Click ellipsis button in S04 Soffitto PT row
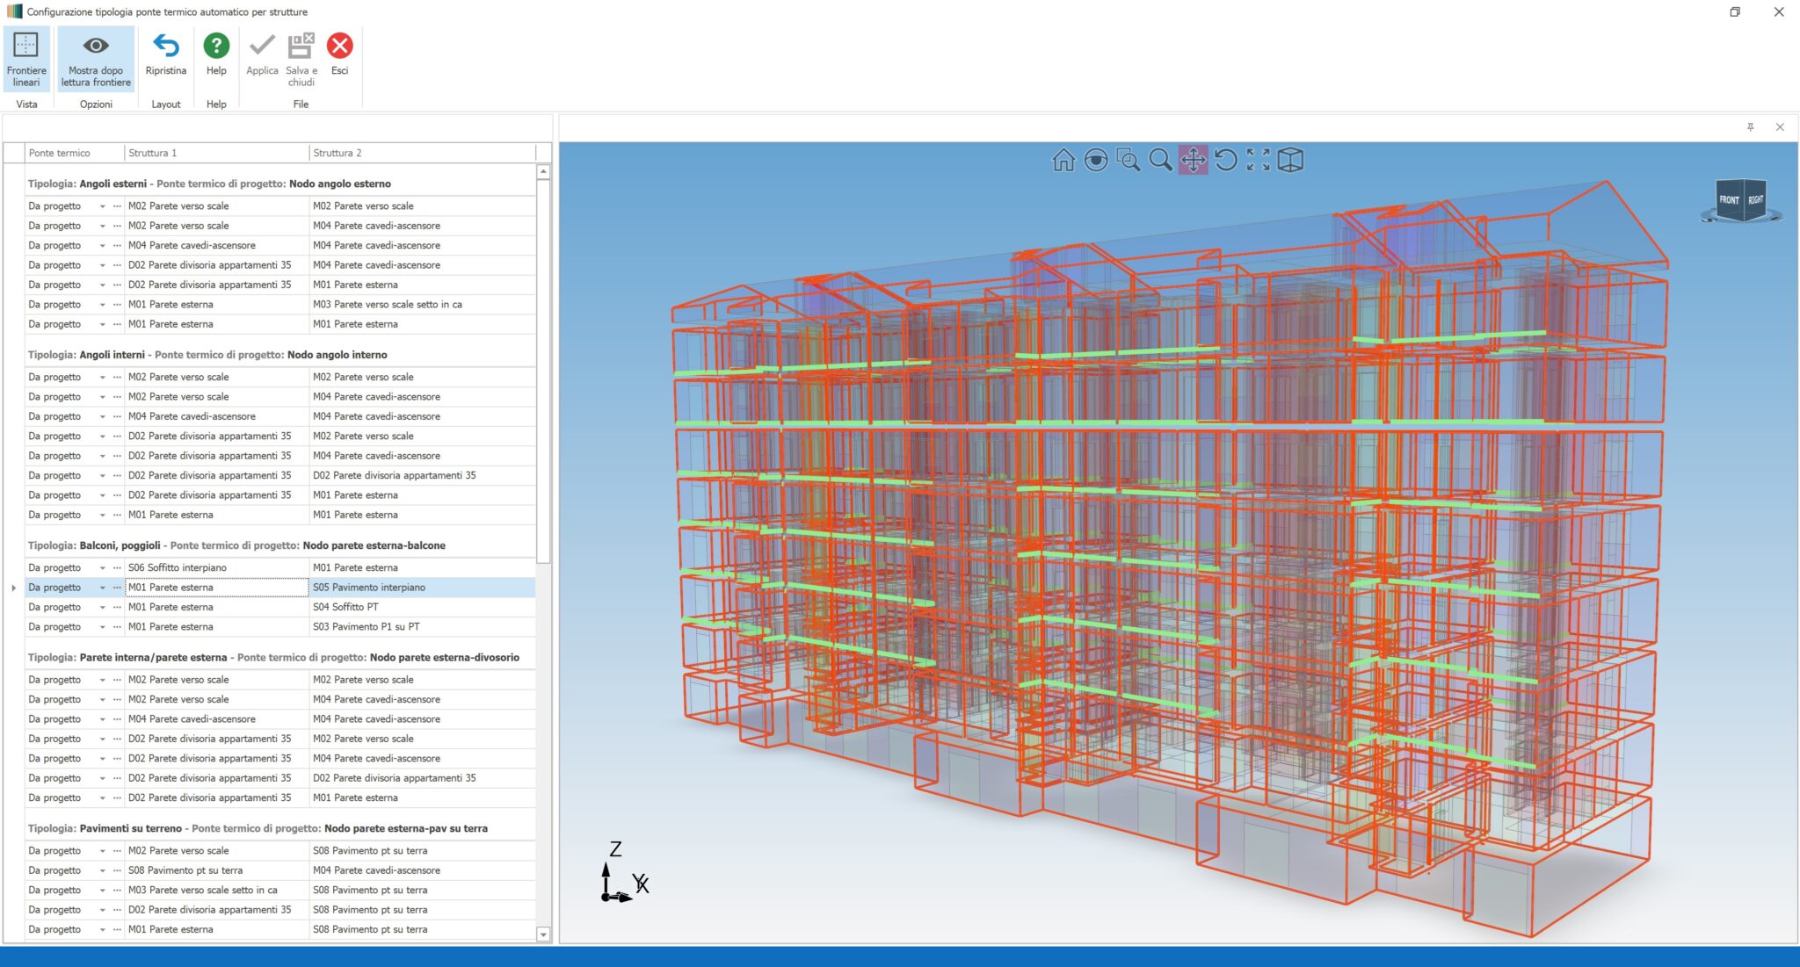Image resolution: width=1800 pixels, height=967 pixels. 117,608
